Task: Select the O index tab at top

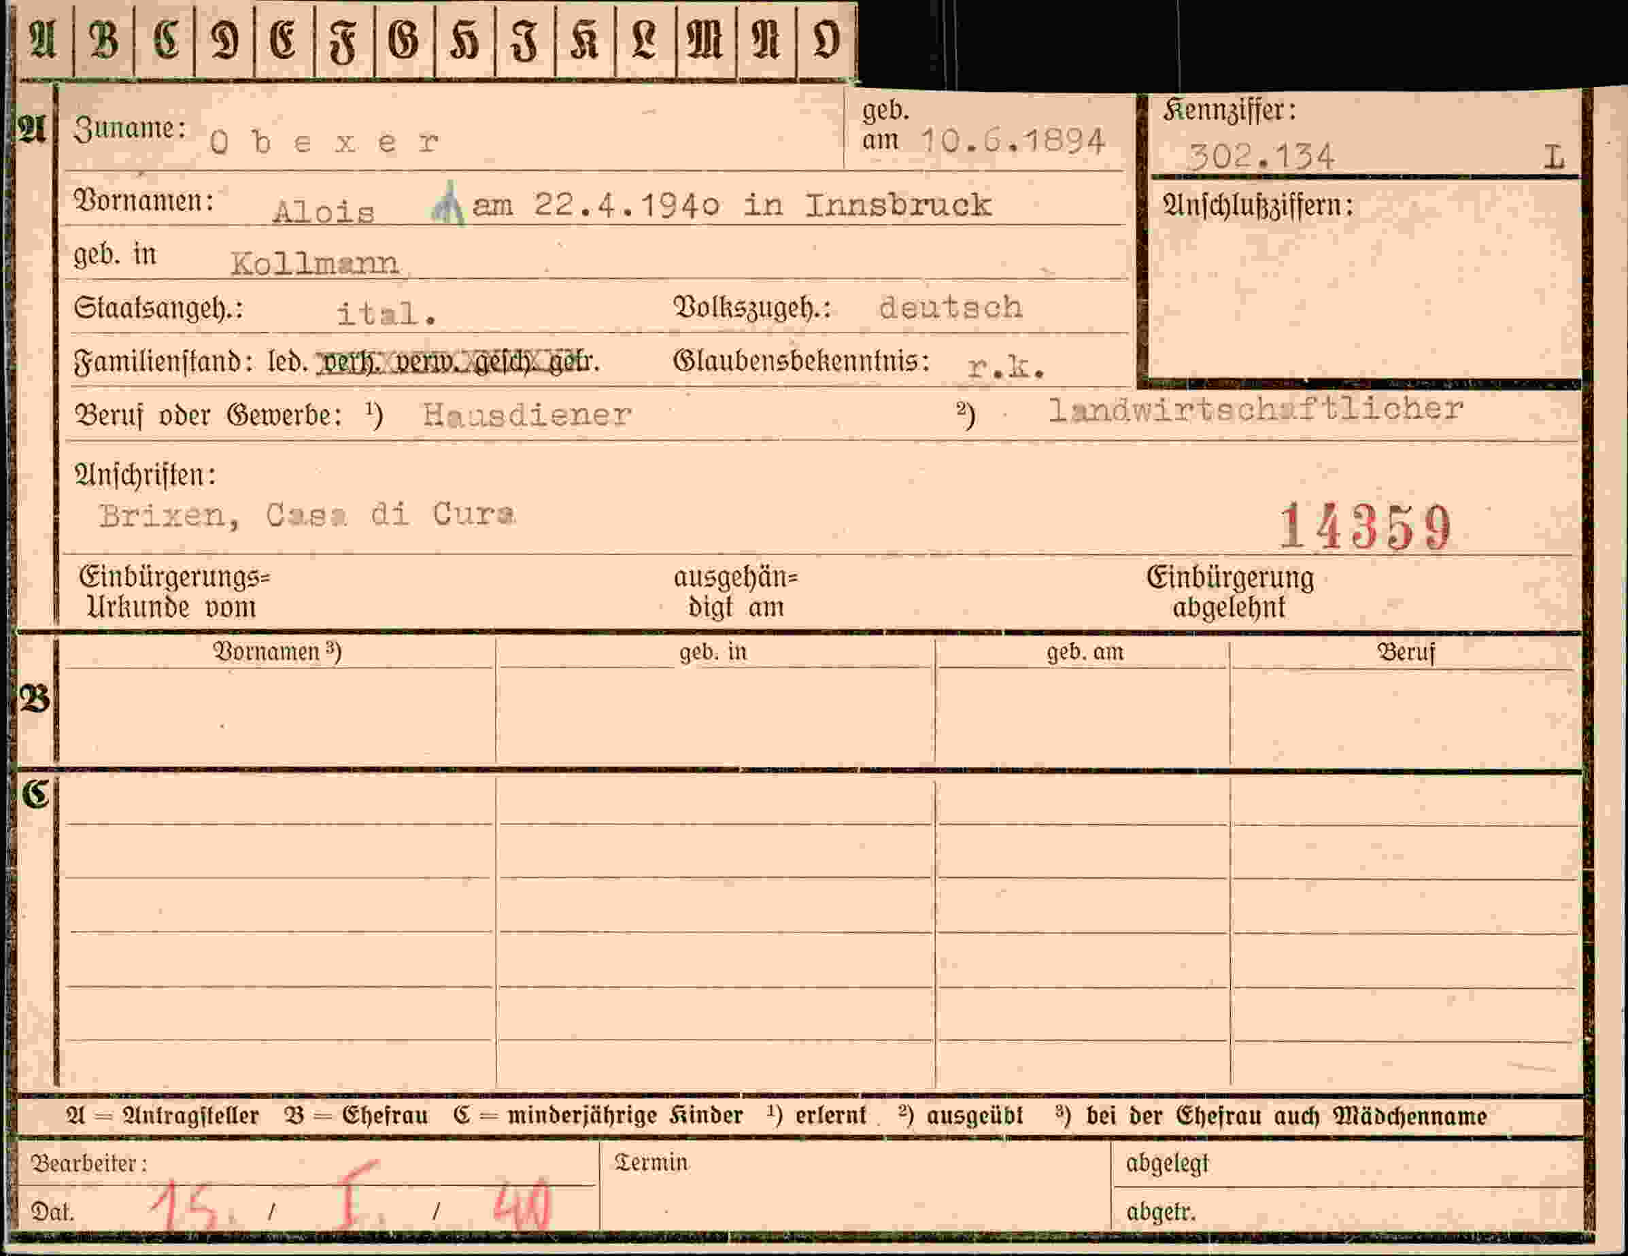Action: (x=826, y=39)
